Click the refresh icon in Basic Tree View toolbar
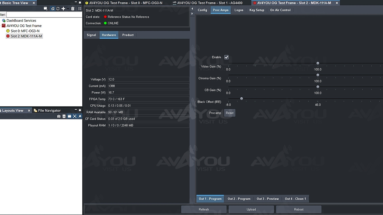 click(58, 9)
